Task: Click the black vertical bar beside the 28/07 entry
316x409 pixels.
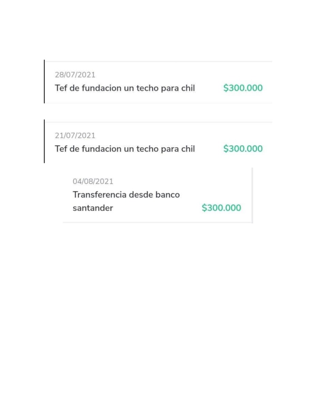Action: pos(44,81)
